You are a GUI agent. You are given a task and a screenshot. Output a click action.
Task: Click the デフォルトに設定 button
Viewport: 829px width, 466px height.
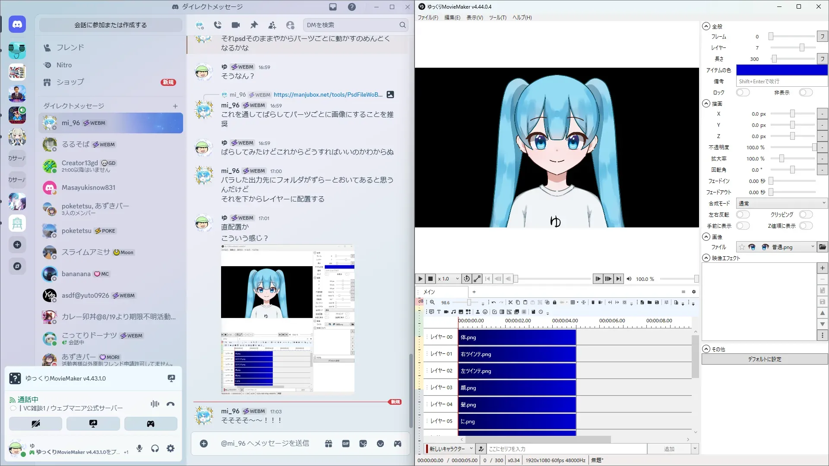pos(764,359)
